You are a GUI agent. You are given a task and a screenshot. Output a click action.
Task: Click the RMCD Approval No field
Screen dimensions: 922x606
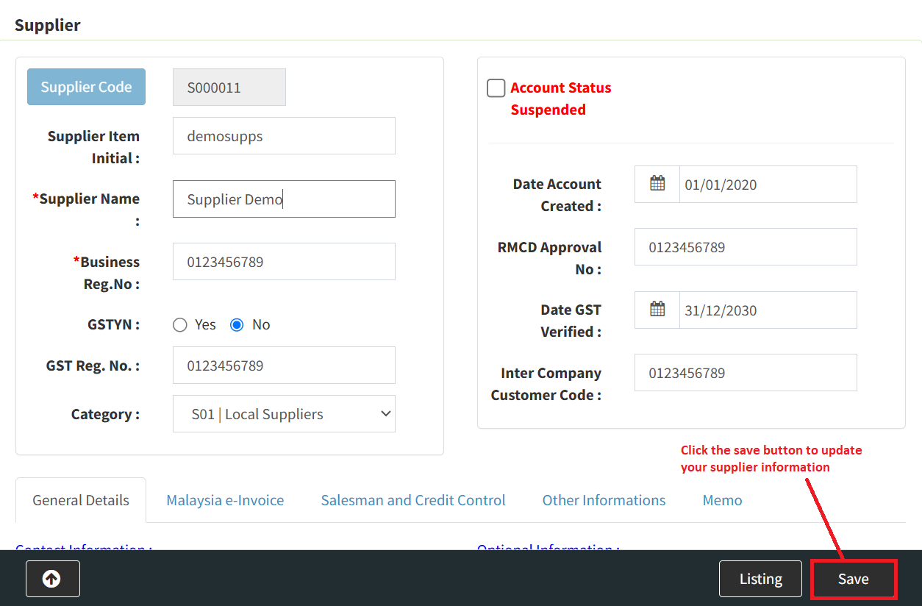pyautogui.click(x=746, y=247)
